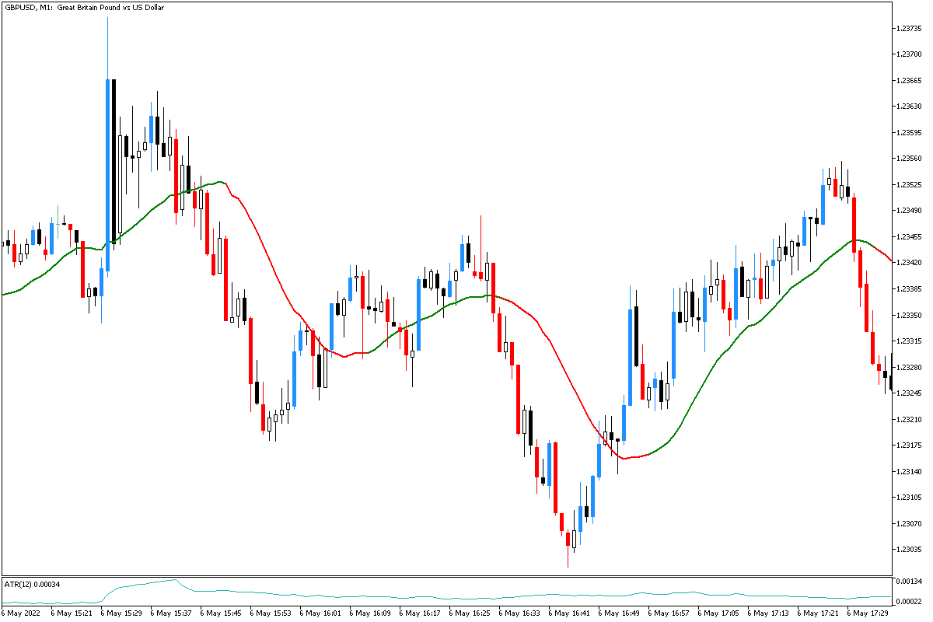Click the ATR peak around 15:37

[x=174, y=578]
